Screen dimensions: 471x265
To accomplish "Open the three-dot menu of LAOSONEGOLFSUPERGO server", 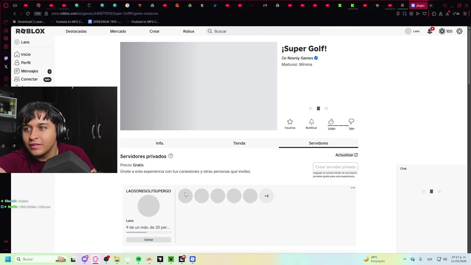I will point(353,188).
